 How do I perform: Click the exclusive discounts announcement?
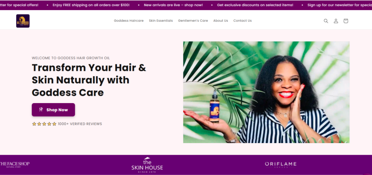(x=255, y=5)
